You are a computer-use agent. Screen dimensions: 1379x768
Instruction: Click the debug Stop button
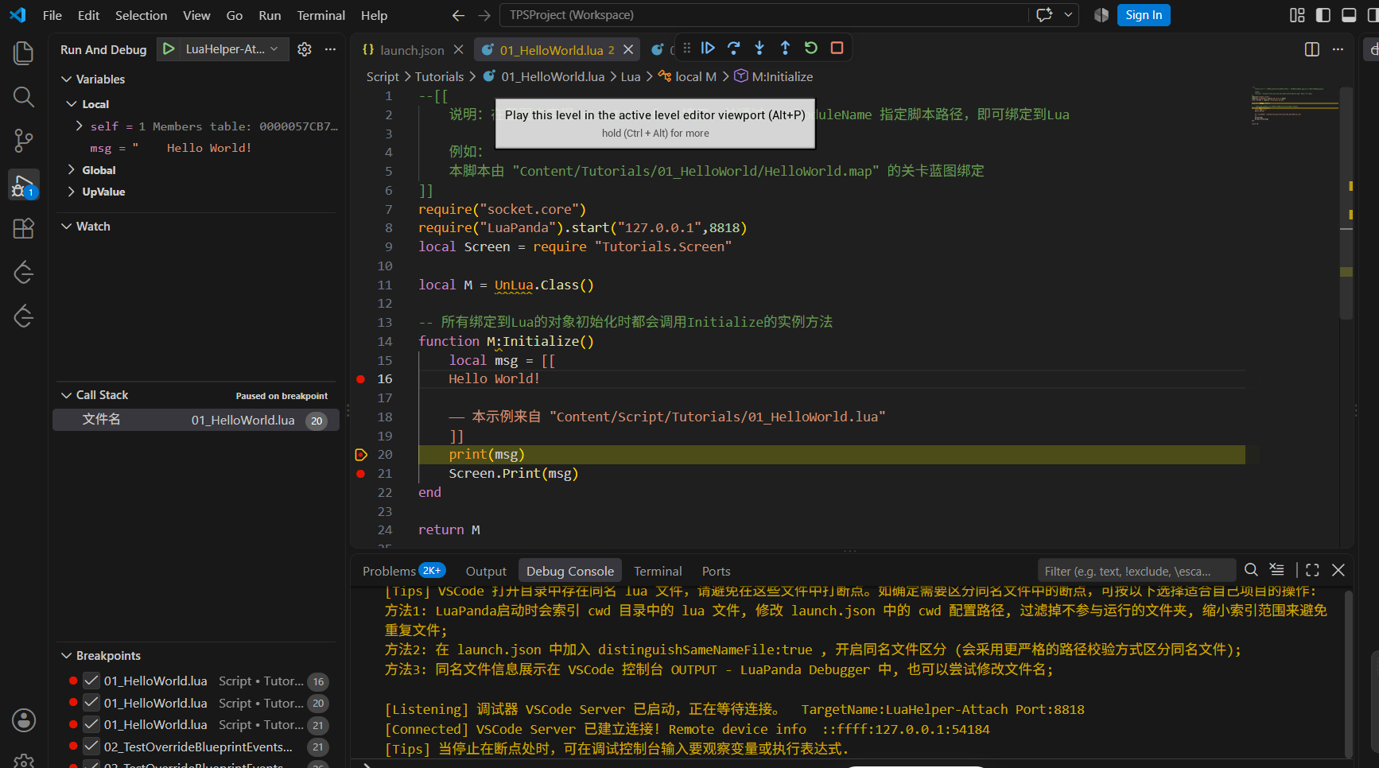click(x=837, y=48)
